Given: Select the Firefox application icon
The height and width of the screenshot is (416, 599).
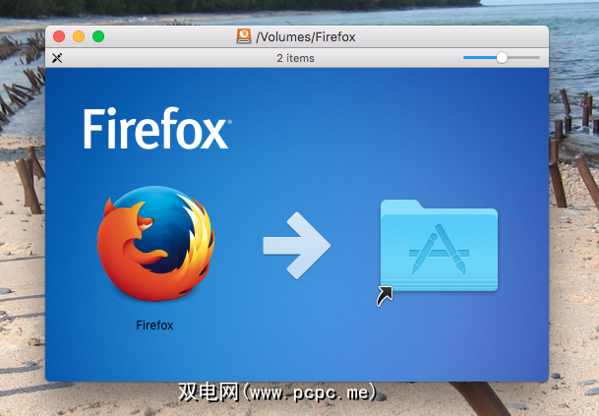Looking at the screenshot, I should 155,244.
